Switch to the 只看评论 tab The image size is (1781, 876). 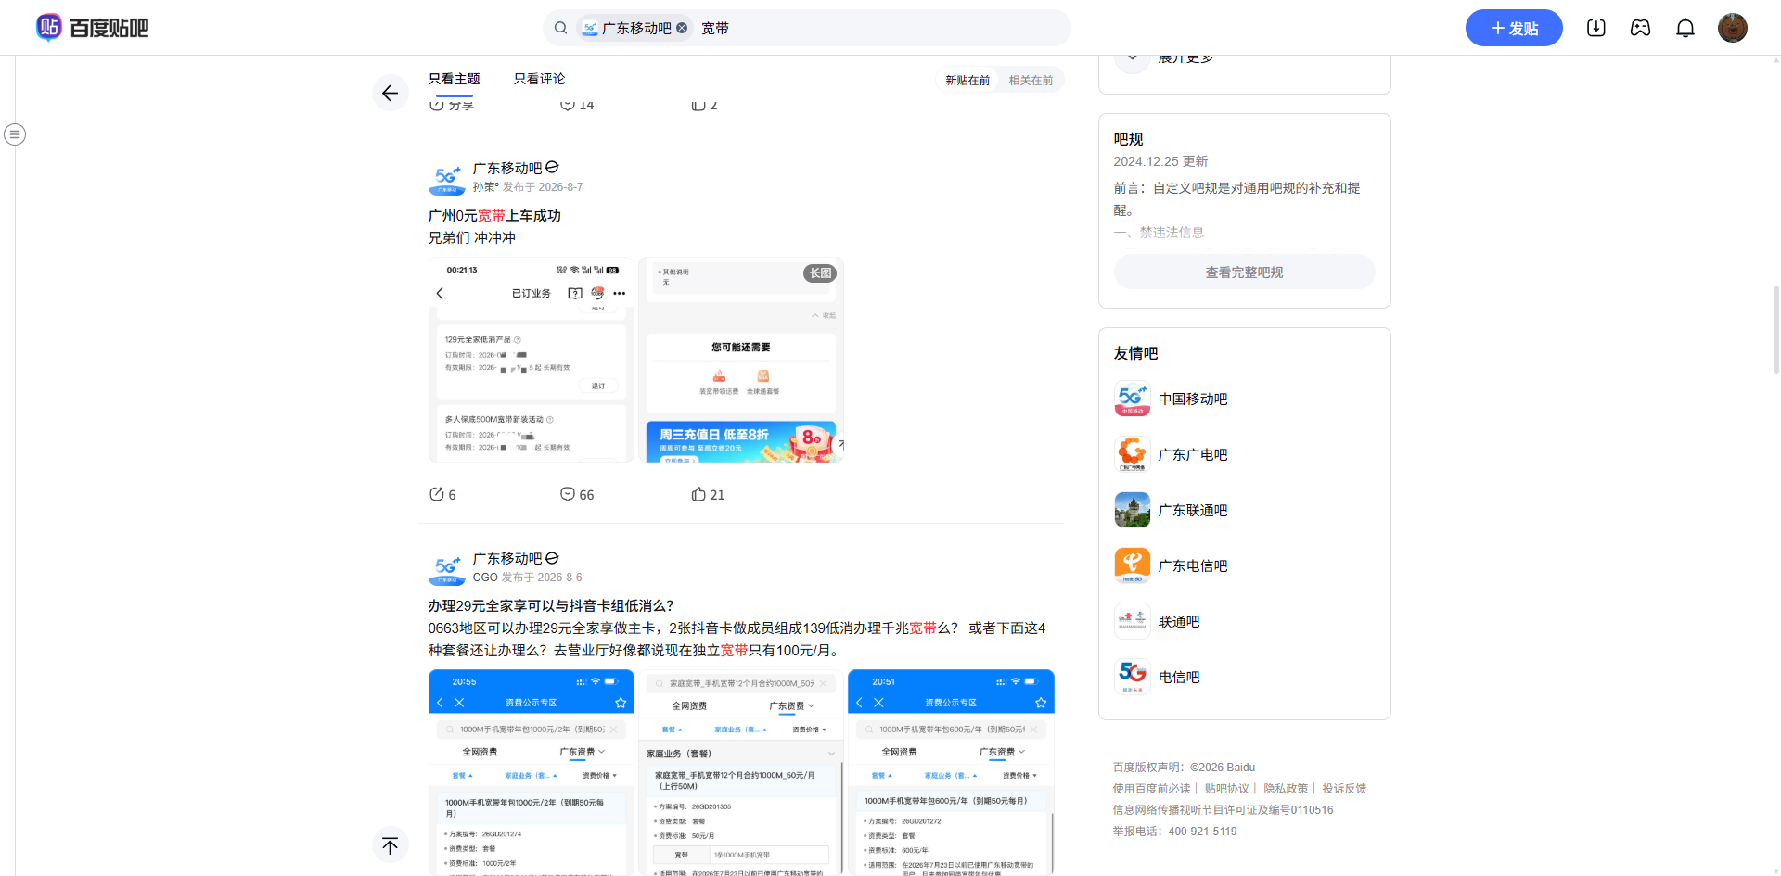click(540, 80)
